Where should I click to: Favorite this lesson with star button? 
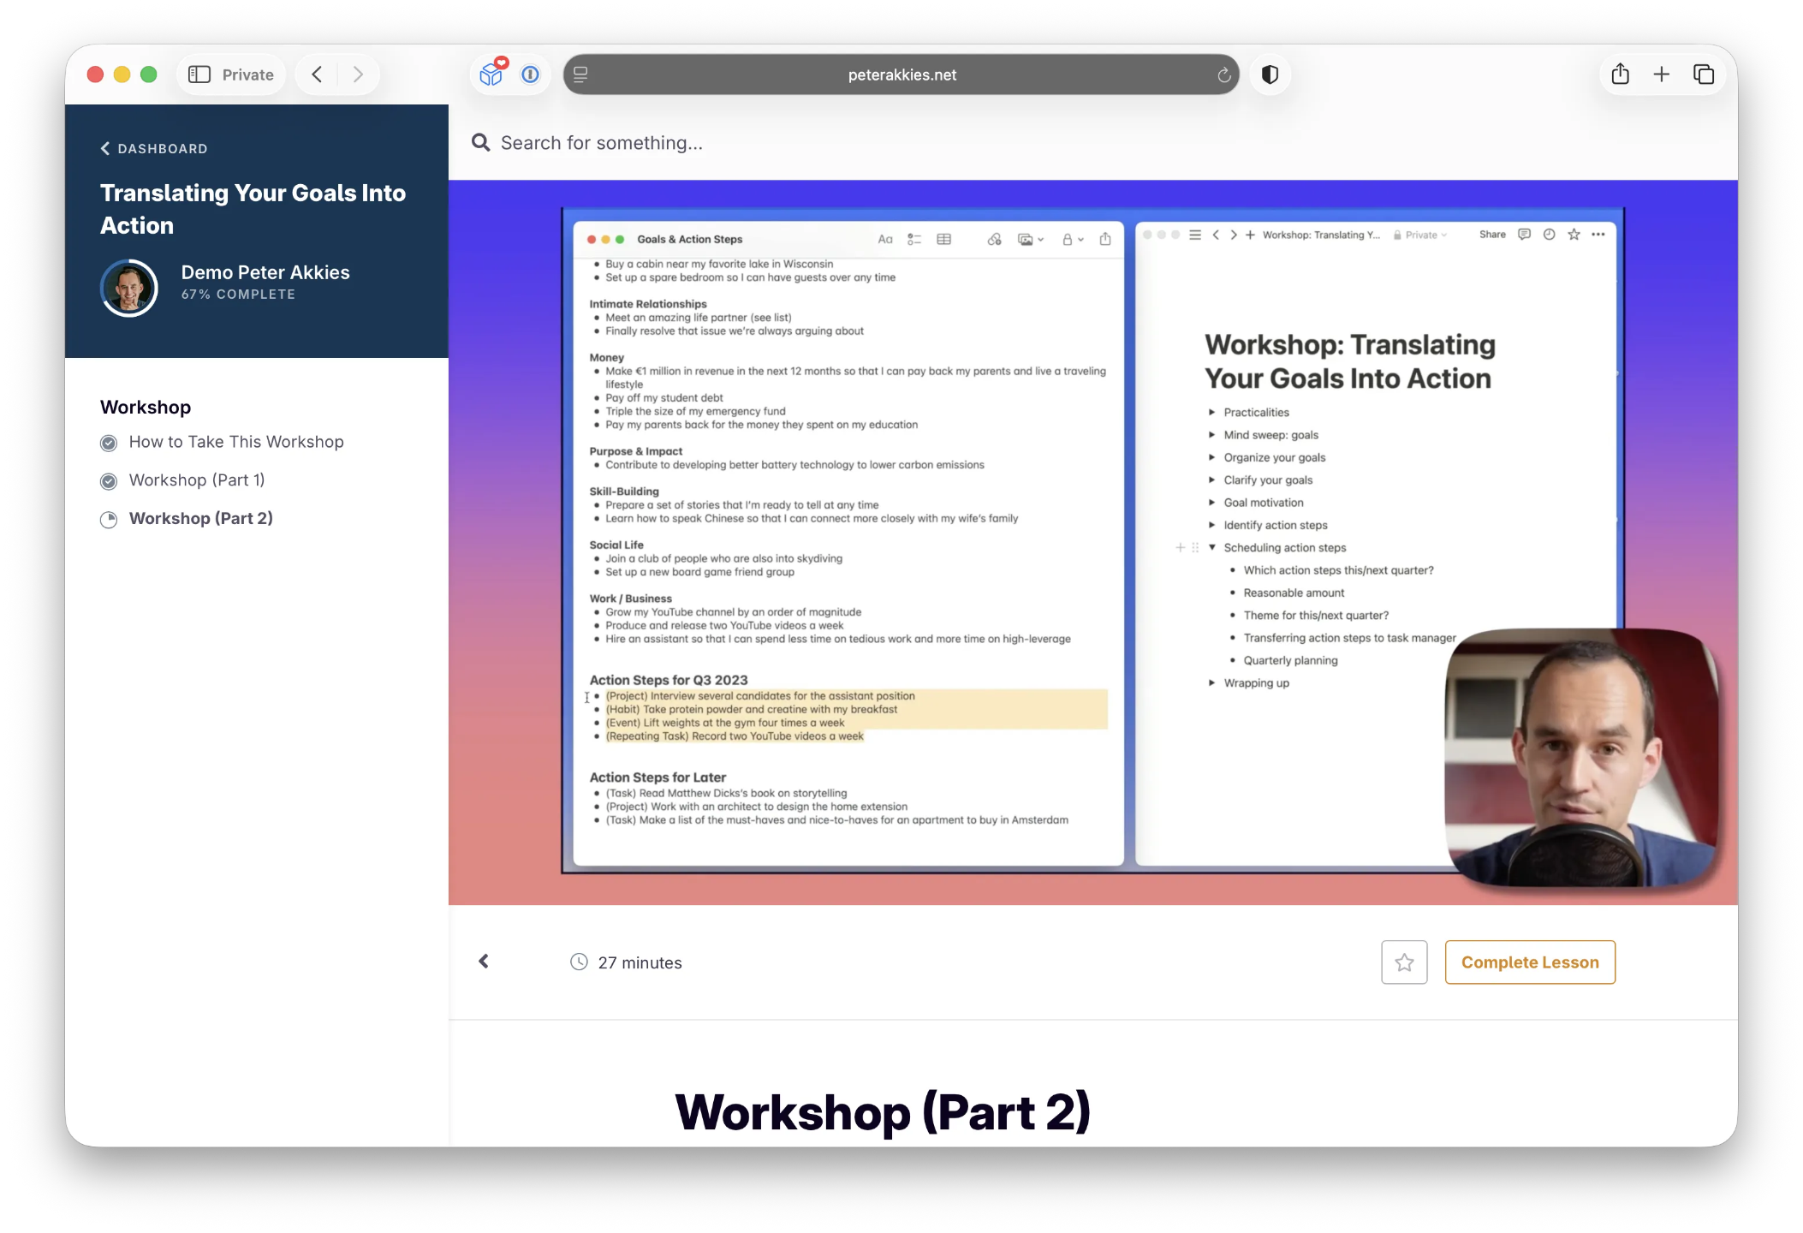tap(1404, 962)
